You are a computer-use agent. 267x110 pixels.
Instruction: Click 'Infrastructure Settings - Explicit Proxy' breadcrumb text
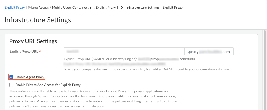click(x=154, y=8)
